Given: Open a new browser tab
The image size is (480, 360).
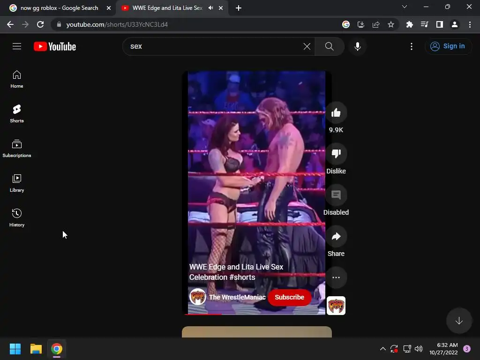Looking at the screenshot, I should [x=239, y=8].
